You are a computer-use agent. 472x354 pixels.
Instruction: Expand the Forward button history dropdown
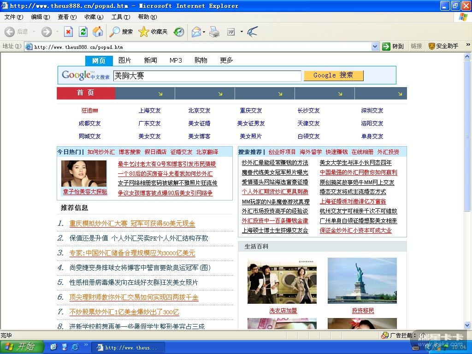58,32
